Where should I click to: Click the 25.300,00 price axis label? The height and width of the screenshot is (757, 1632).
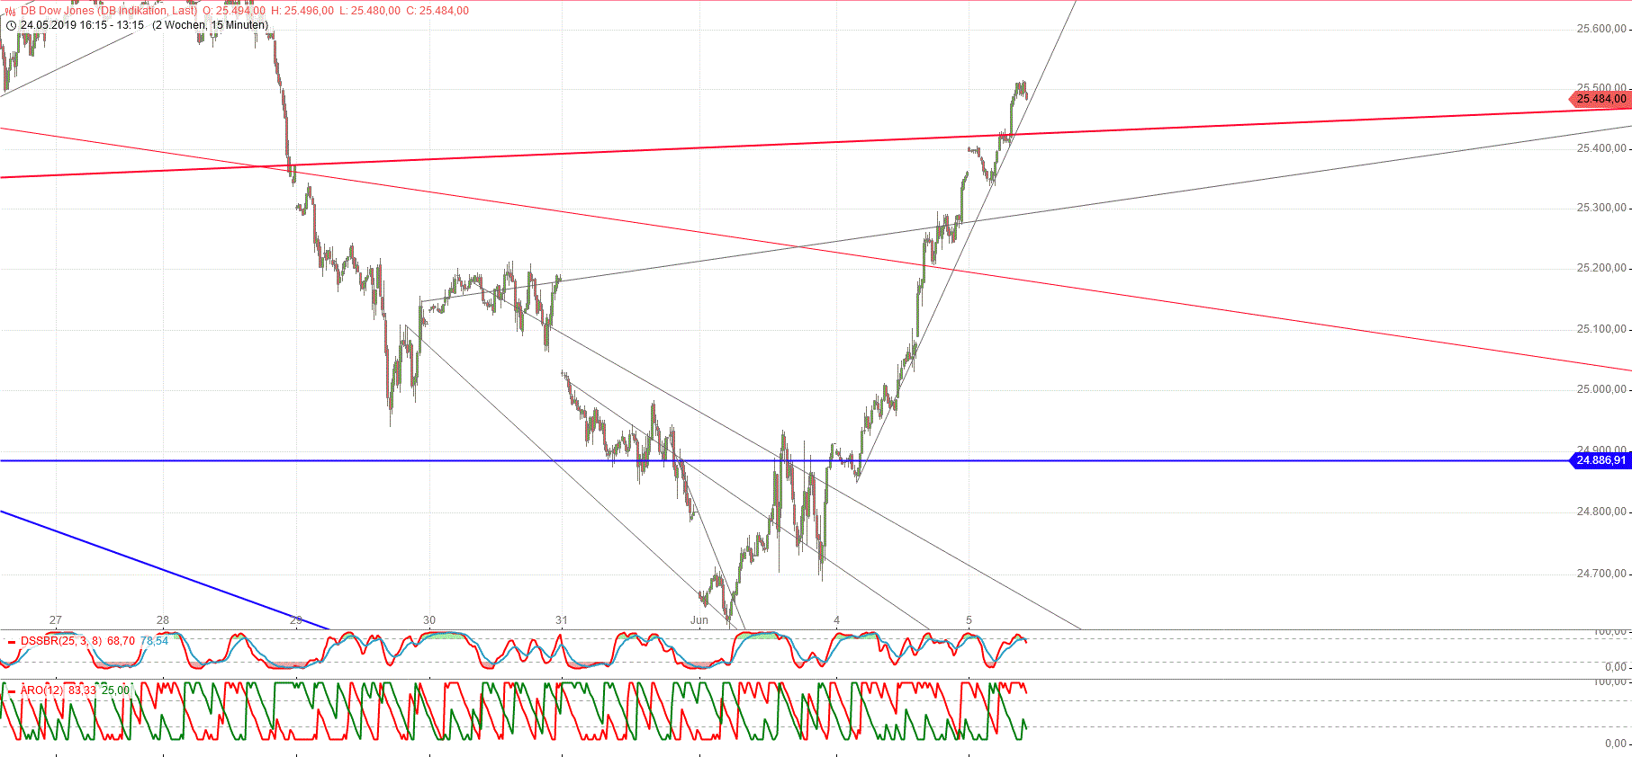point(1601,208)
